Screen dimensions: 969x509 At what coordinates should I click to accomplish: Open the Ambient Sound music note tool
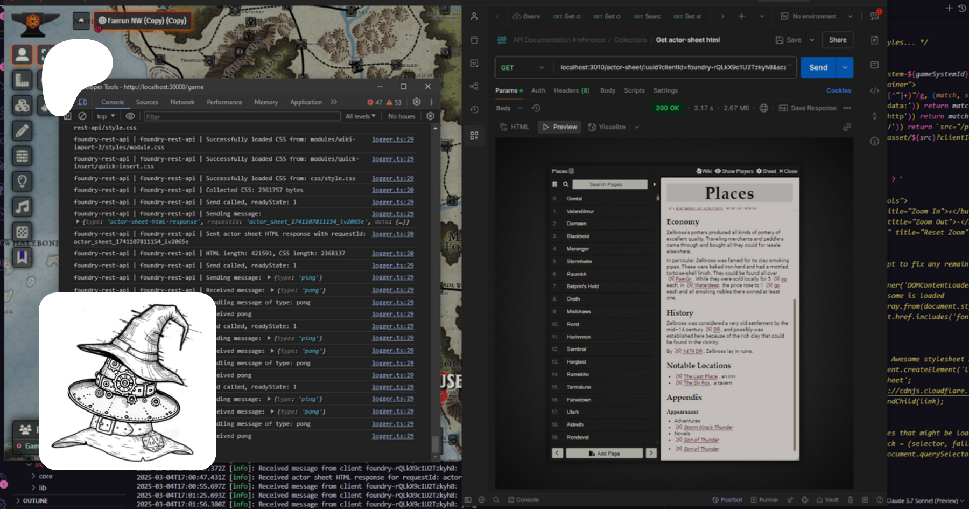22,207
